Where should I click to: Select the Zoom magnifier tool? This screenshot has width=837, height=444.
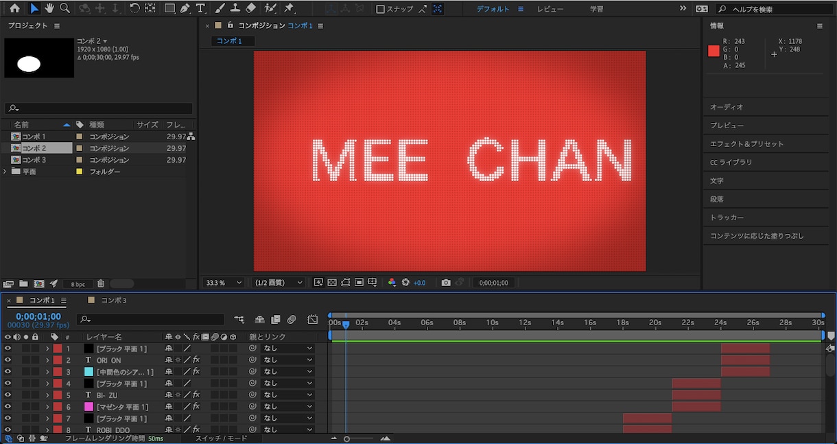[65, 9]
